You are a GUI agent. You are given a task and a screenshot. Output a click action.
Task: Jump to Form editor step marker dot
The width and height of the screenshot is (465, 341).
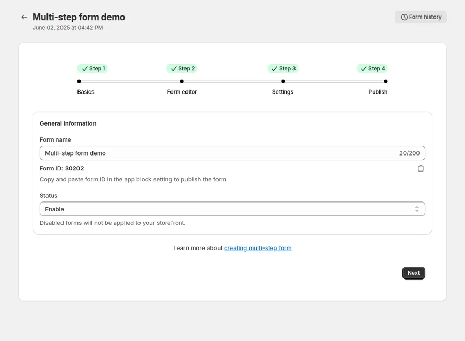tap(182, 81)
